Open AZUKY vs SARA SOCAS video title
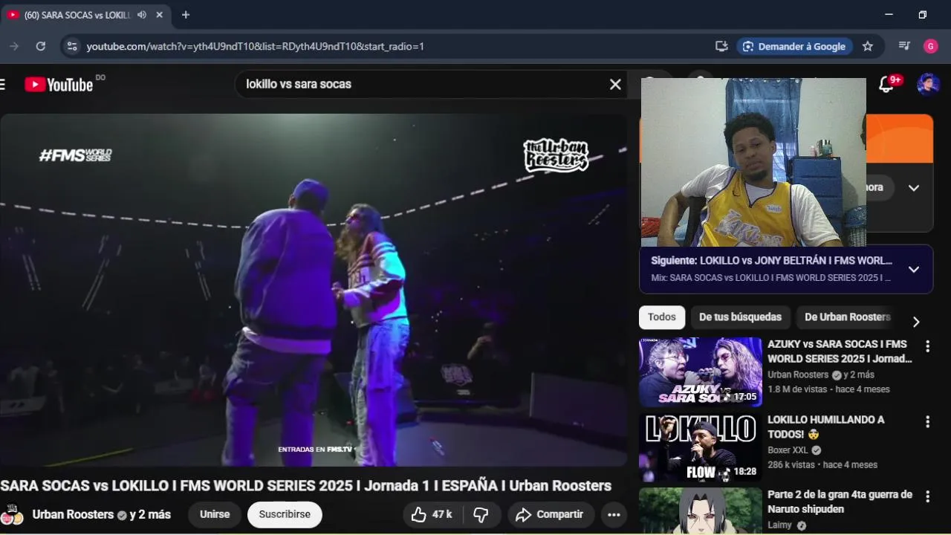Screen dimensions: 951x535 [840, 351]
